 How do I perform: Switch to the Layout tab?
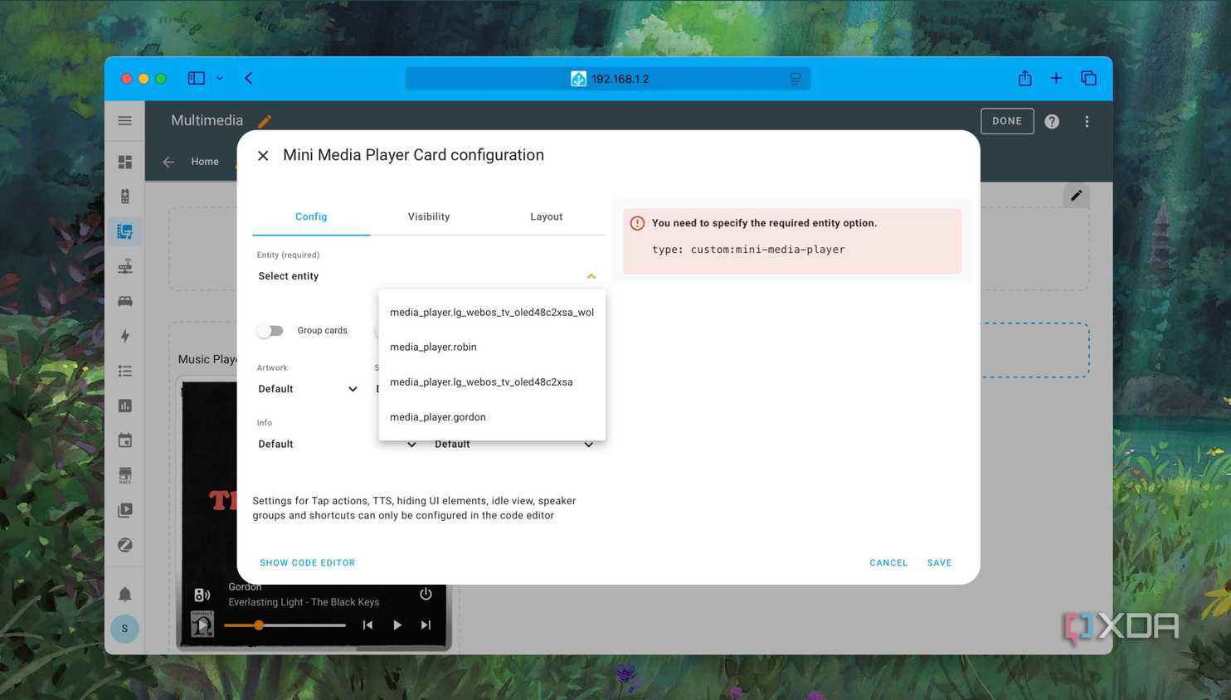tap(547, 216)
